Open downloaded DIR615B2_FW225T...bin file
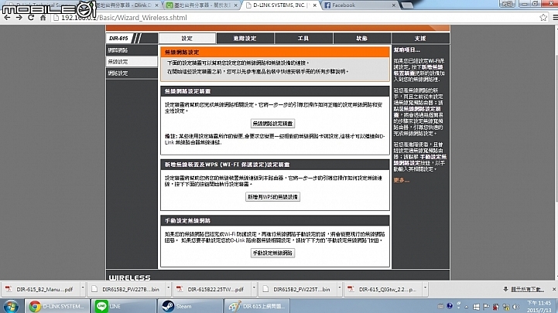Image resolution: width=558 pixels, height=313 pixels. (297, 290)
